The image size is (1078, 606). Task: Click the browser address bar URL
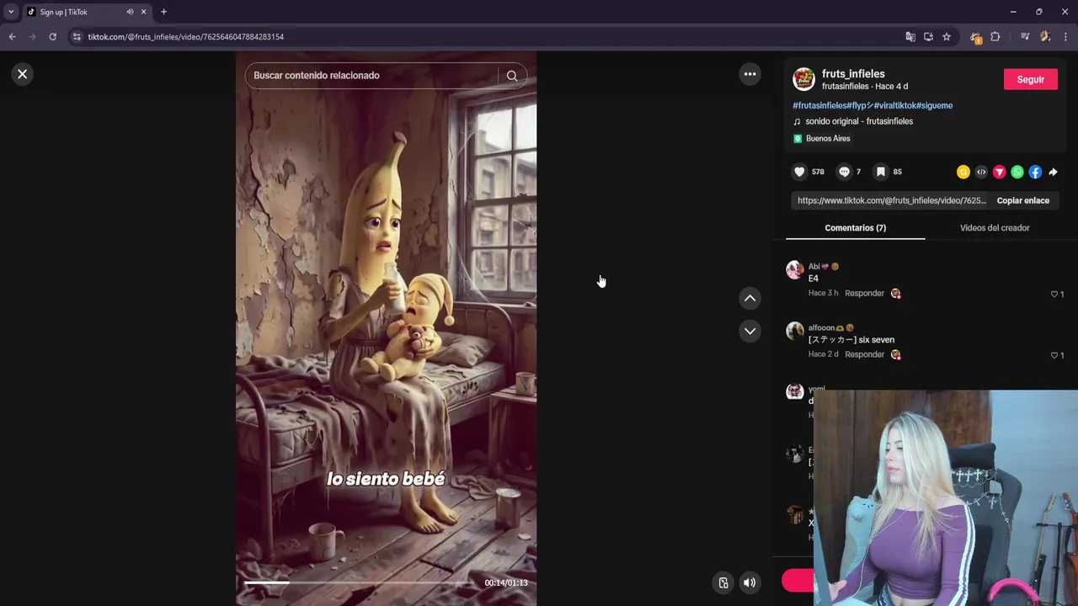coord(185,37)
